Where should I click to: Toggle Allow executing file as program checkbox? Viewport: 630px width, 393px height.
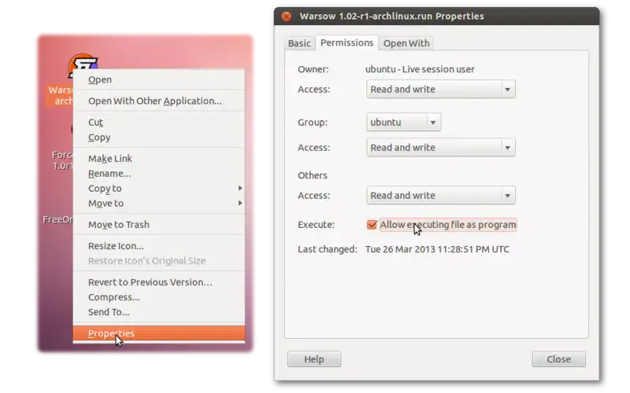372,225
